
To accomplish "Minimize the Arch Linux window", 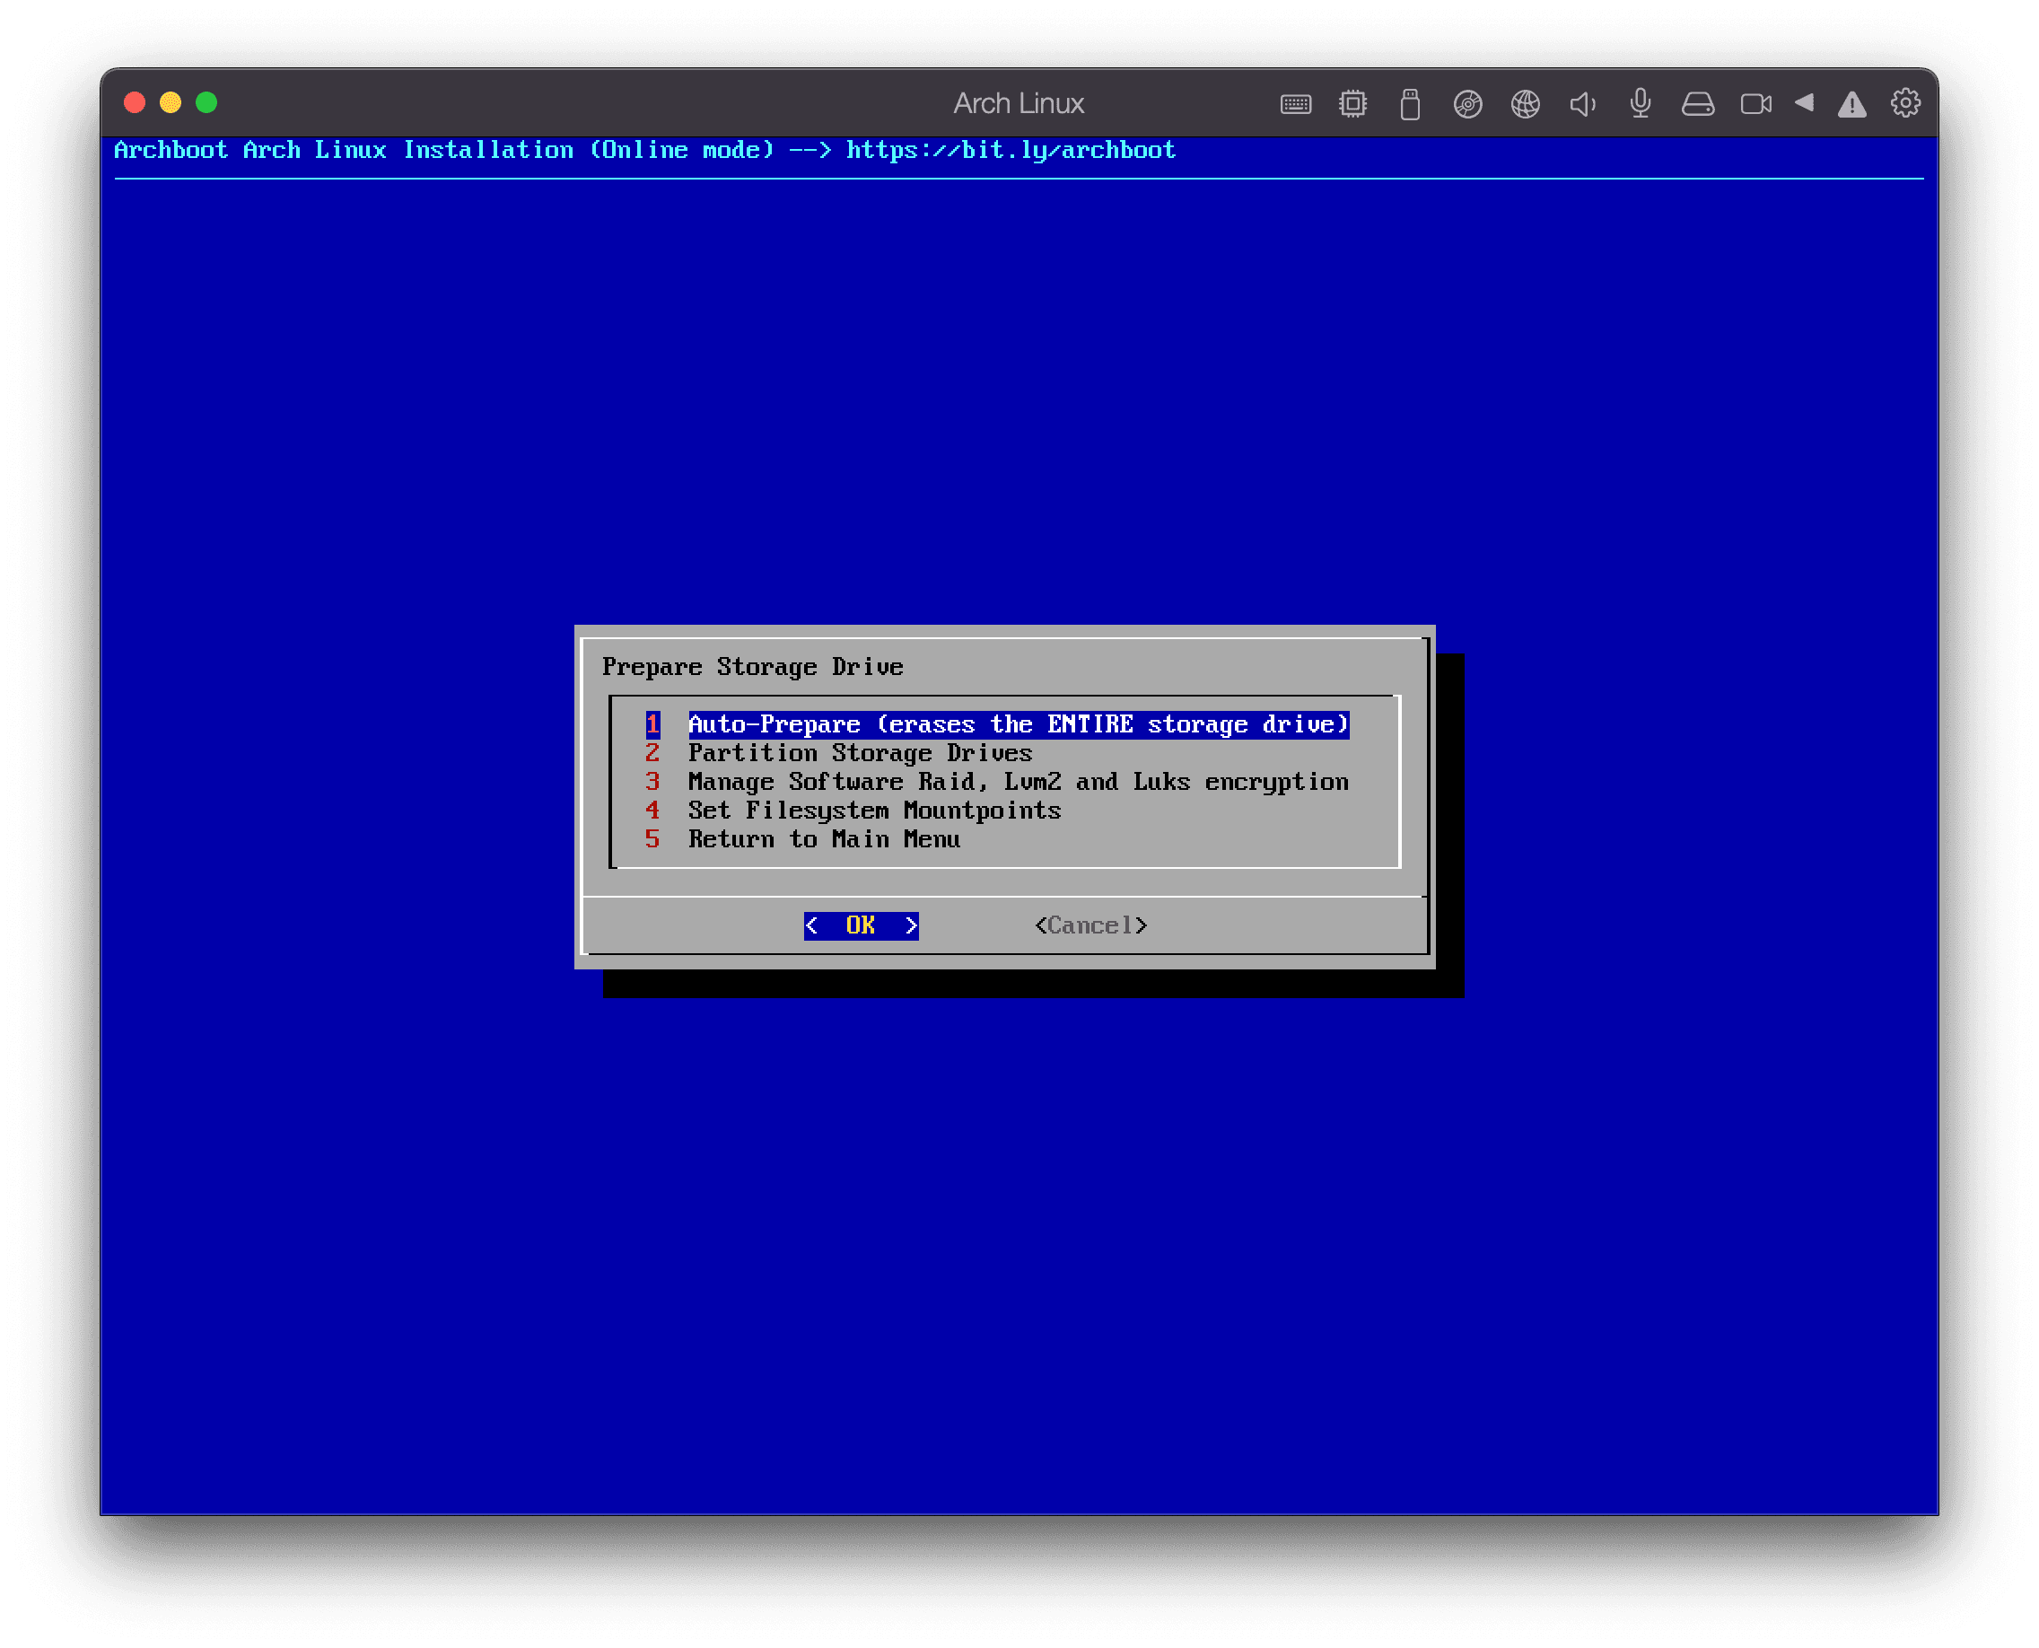I will click(171, 102).
